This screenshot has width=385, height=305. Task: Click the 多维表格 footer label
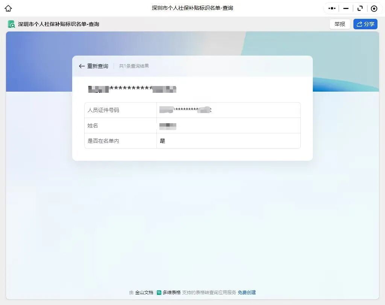pos(171,293)
